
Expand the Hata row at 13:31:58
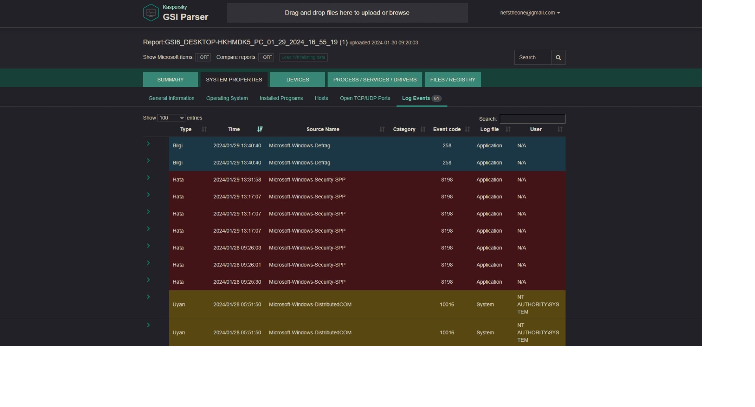(x=148, y=178)
